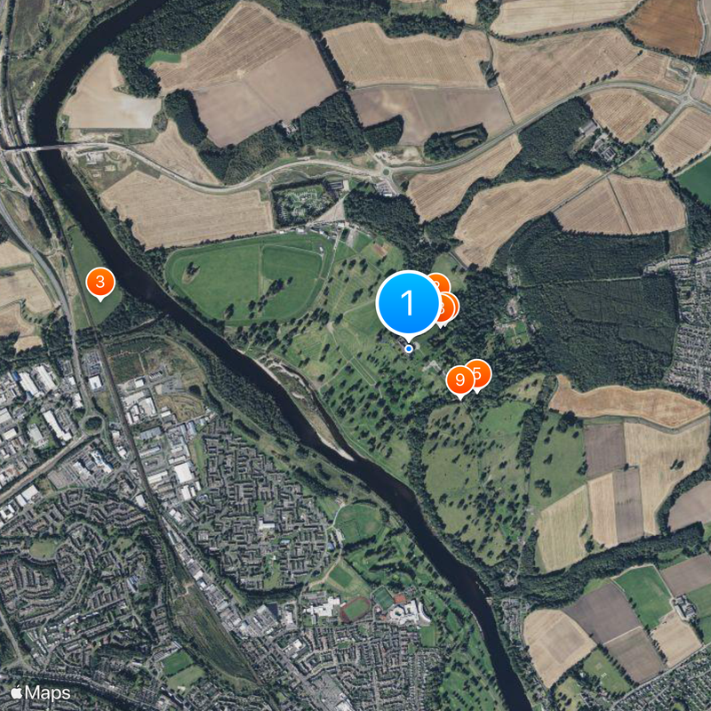This screenshot has height=711, width=711.
Task: Click the small blue current-location dot
Action: pyautogui.click(x=409, y=348)
